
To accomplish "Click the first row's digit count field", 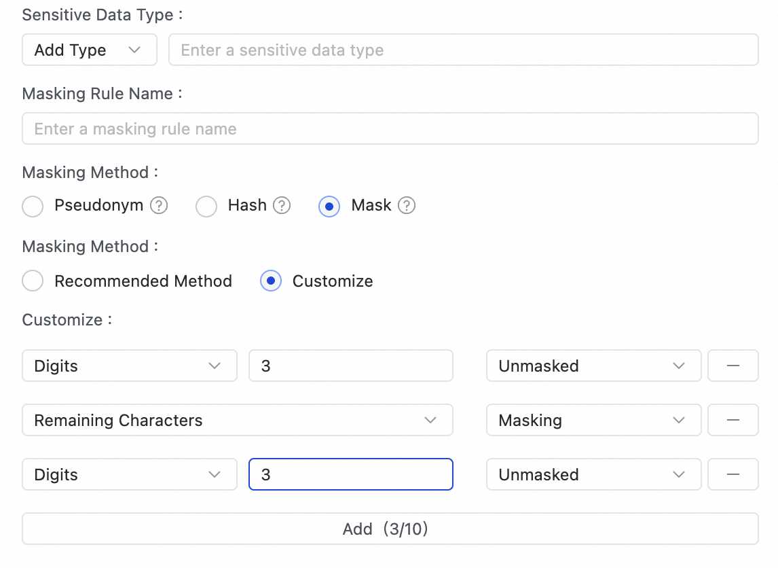I will (x=350, y=366).
